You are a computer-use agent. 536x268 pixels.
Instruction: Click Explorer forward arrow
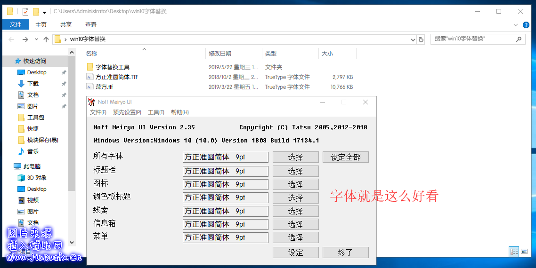pyautogui.click(x=25, y=39)
